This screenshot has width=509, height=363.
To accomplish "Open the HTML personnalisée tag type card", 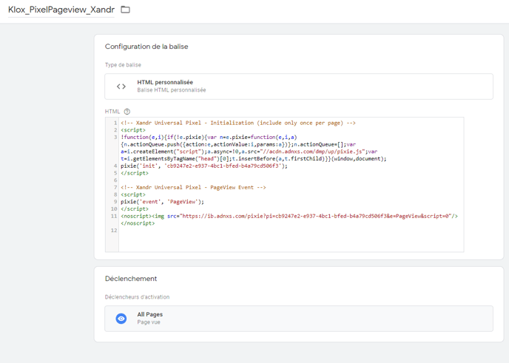I will 299,86.
